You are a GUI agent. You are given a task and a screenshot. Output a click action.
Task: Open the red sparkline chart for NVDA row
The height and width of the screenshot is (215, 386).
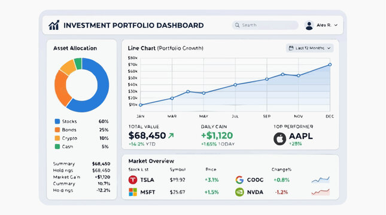click(x=321, y=192)
